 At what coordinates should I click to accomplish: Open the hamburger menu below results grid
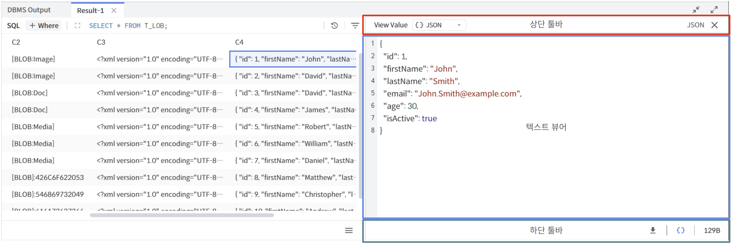(x=349, y=230)
